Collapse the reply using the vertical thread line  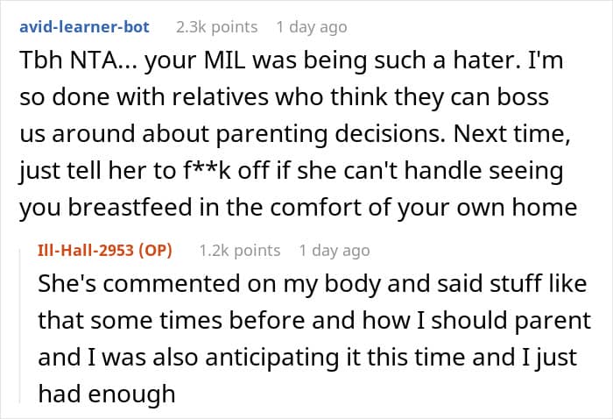click(20, 324)
